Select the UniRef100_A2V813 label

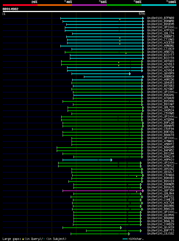(x=161, y=64)
